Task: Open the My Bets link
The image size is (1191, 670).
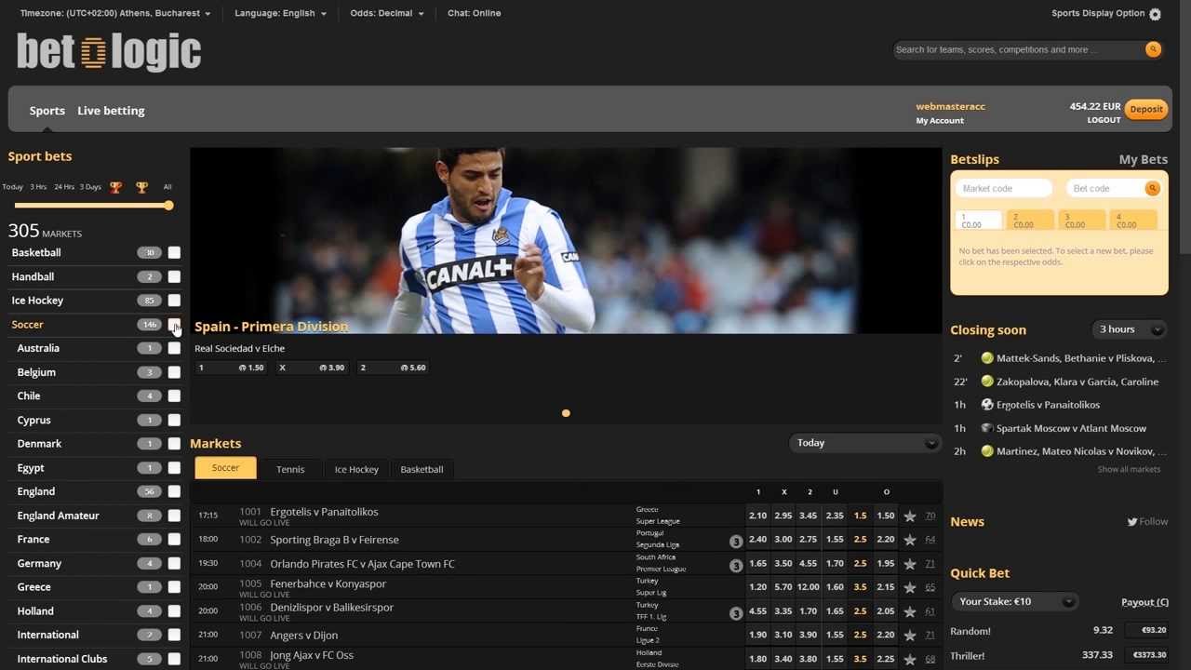Action: click(x=1143, y=159)
